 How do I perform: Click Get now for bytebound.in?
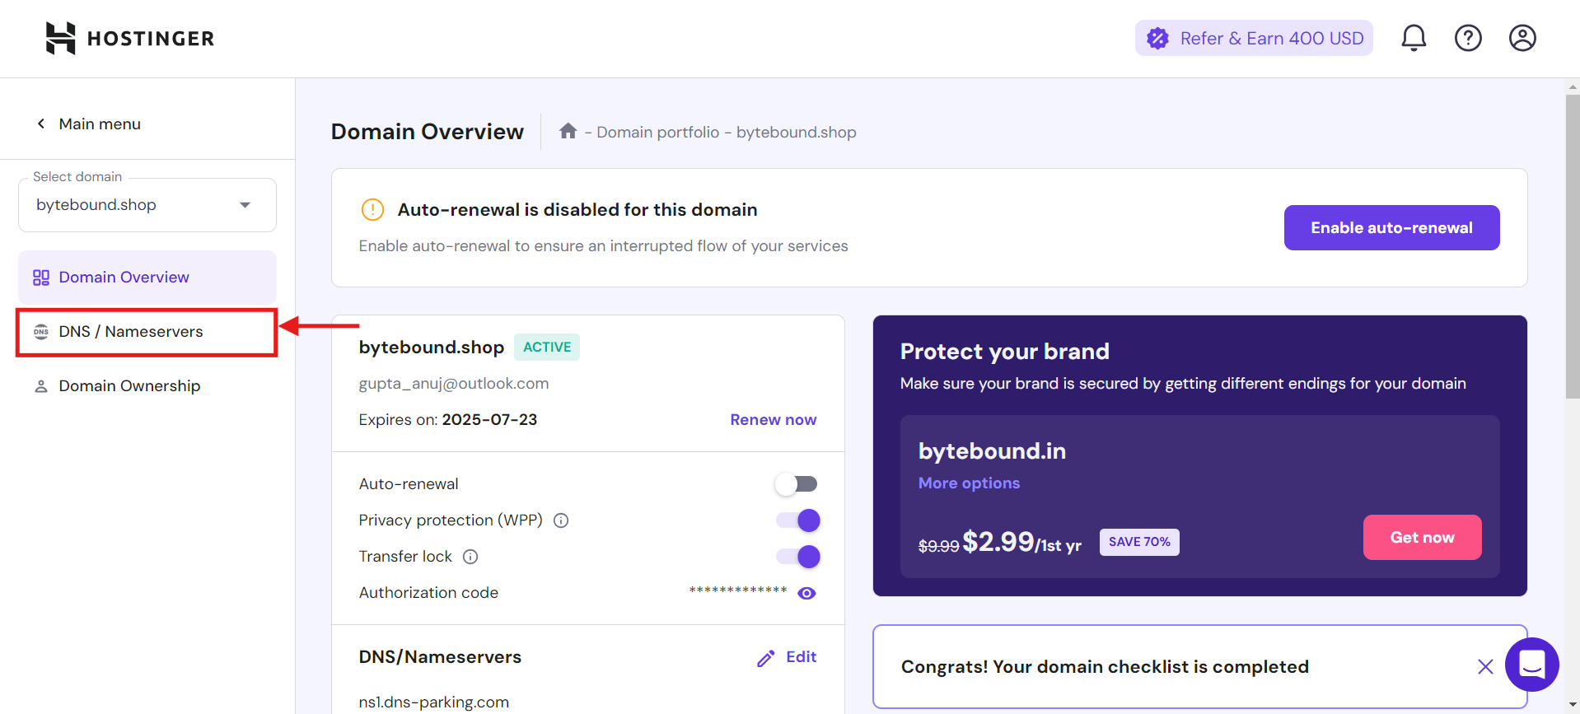pyautogui.click(x=1422, y=538)
